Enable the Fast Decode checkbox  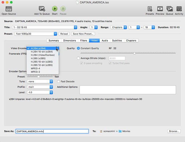[58, 81]
